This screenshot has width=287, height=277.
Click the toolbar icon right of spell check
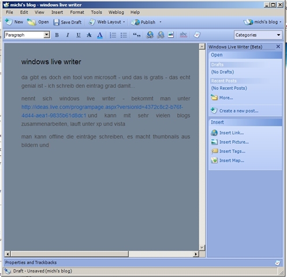[197, 35]
